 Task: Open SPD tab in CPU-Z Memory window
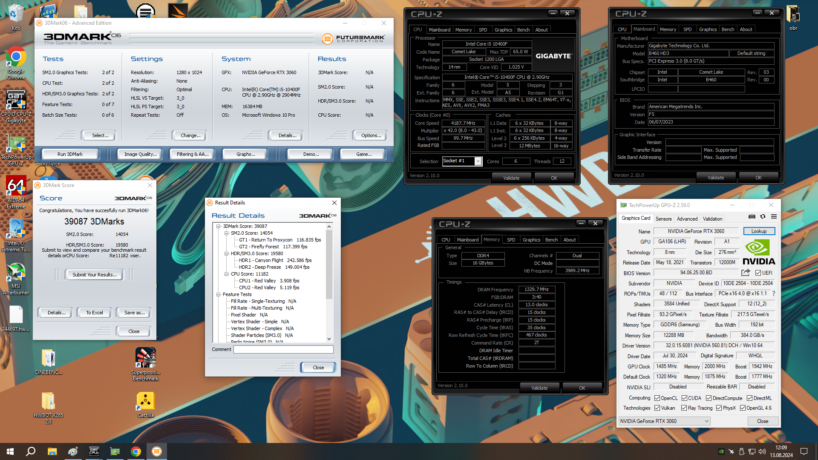pyautogui.click(x=511, y=240)
